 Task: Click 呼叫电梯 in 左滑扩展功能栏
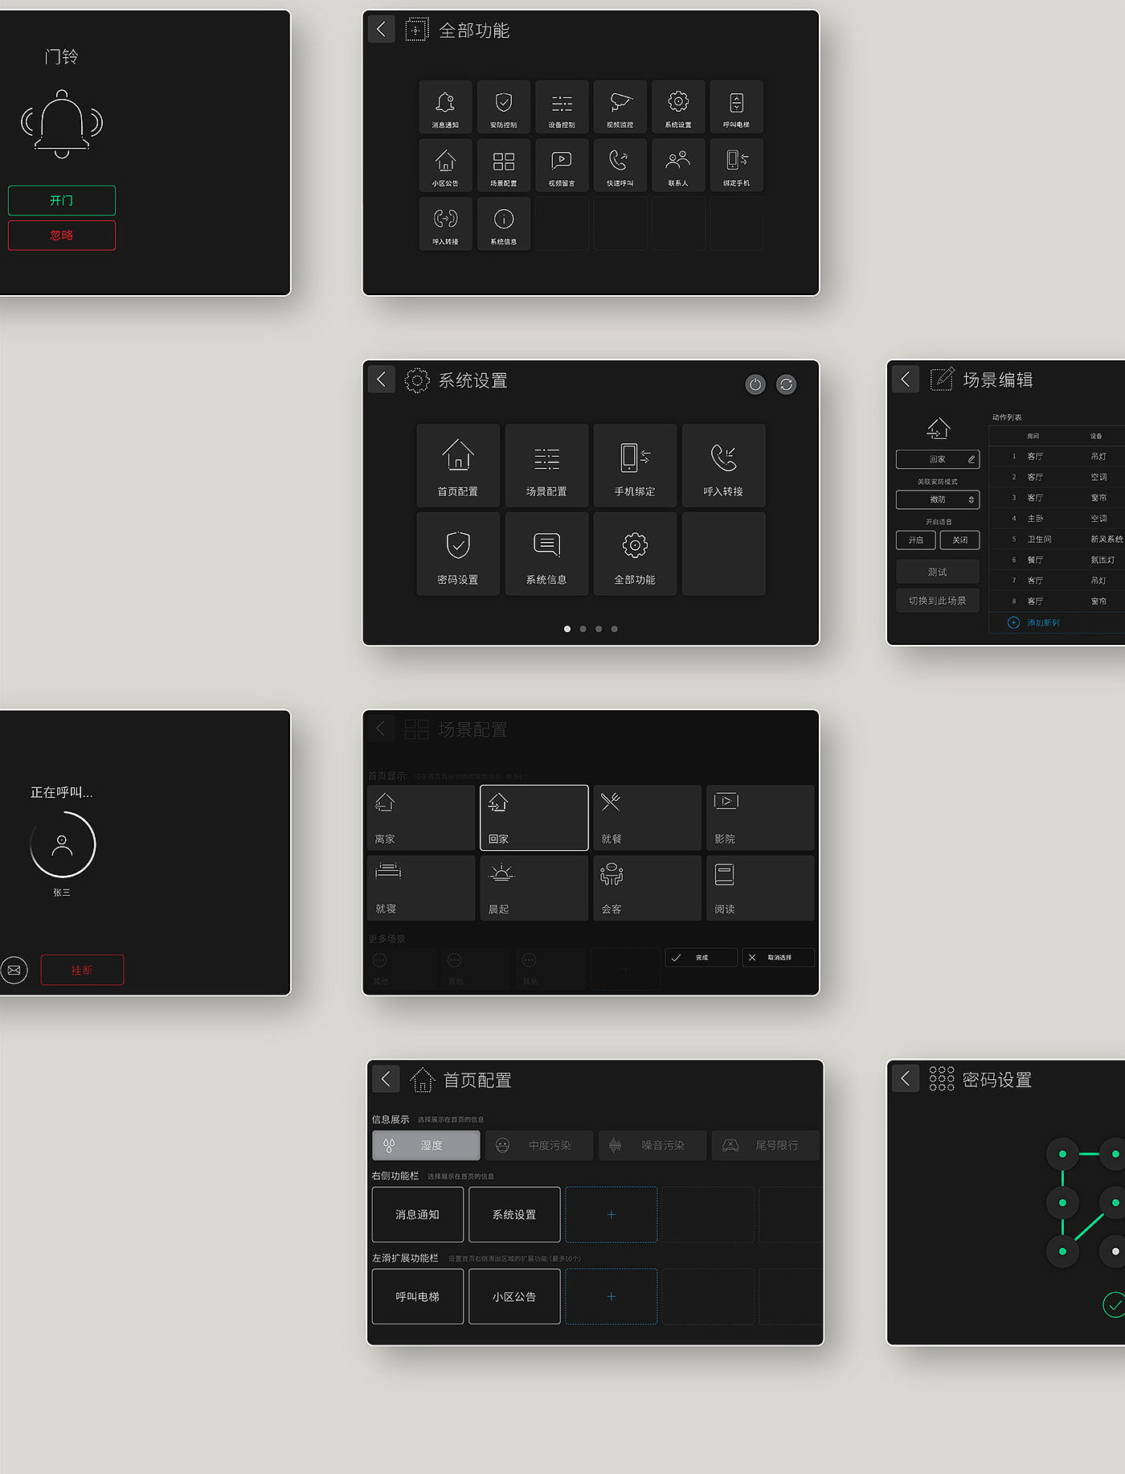coord(418,1296)
